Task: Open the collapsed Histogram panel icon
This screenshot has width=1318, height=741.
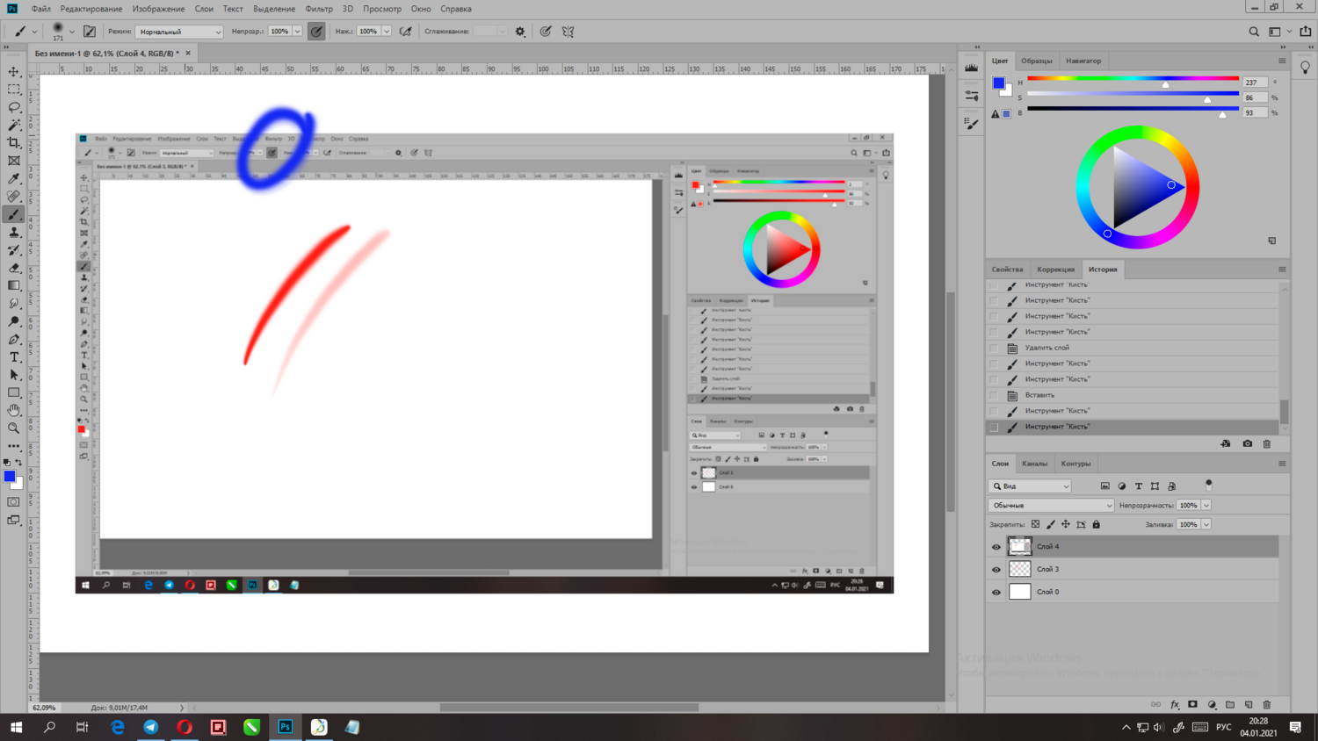Action: (x=971, y=67)
